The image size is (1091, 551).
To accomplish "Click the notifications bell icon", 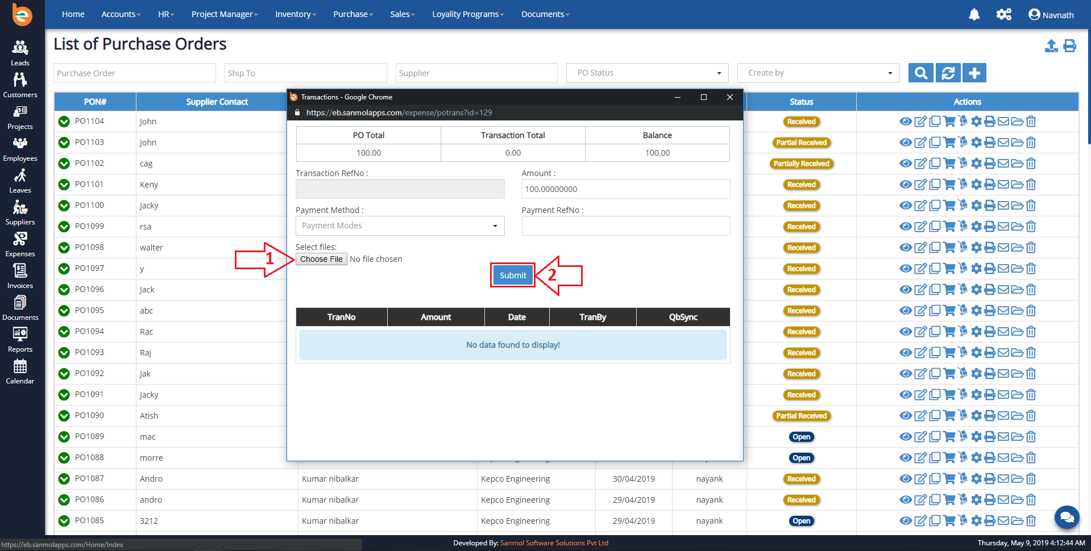I will [974, 15].
